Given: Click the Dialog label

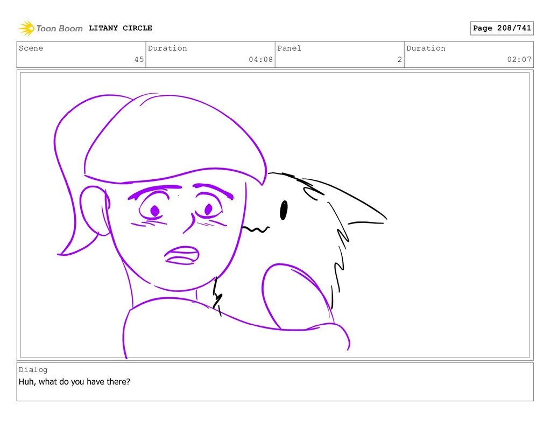Looking at the screenshot, I should [x=33, y=369].
